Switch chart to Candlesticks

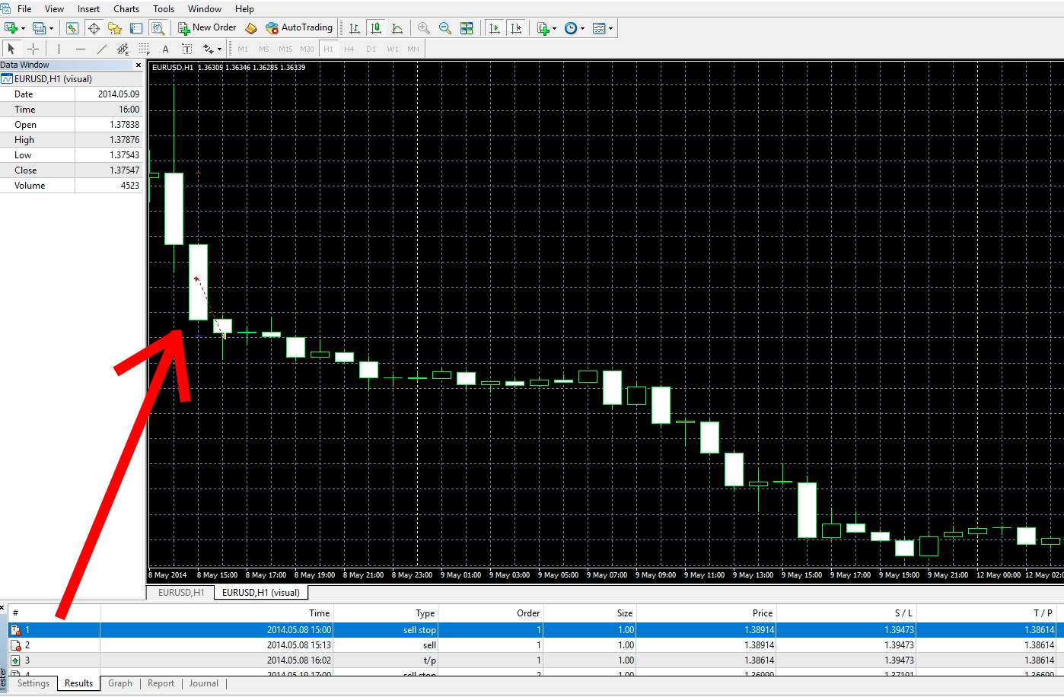376,28
